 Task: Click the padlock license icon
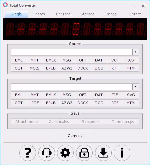(84, 153)
